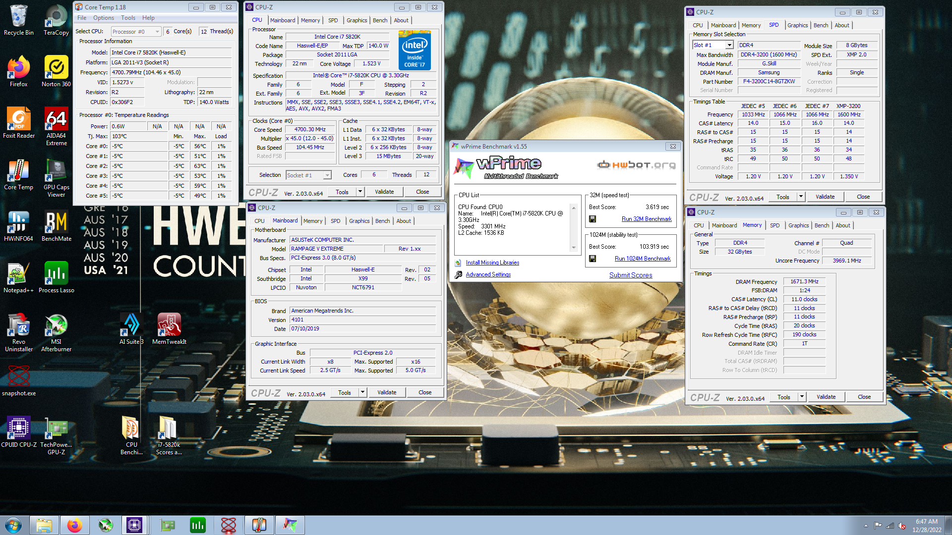Click the network signal tray icon
The height and width of the screenshot is (535, 952).
(x=890, y=526)
